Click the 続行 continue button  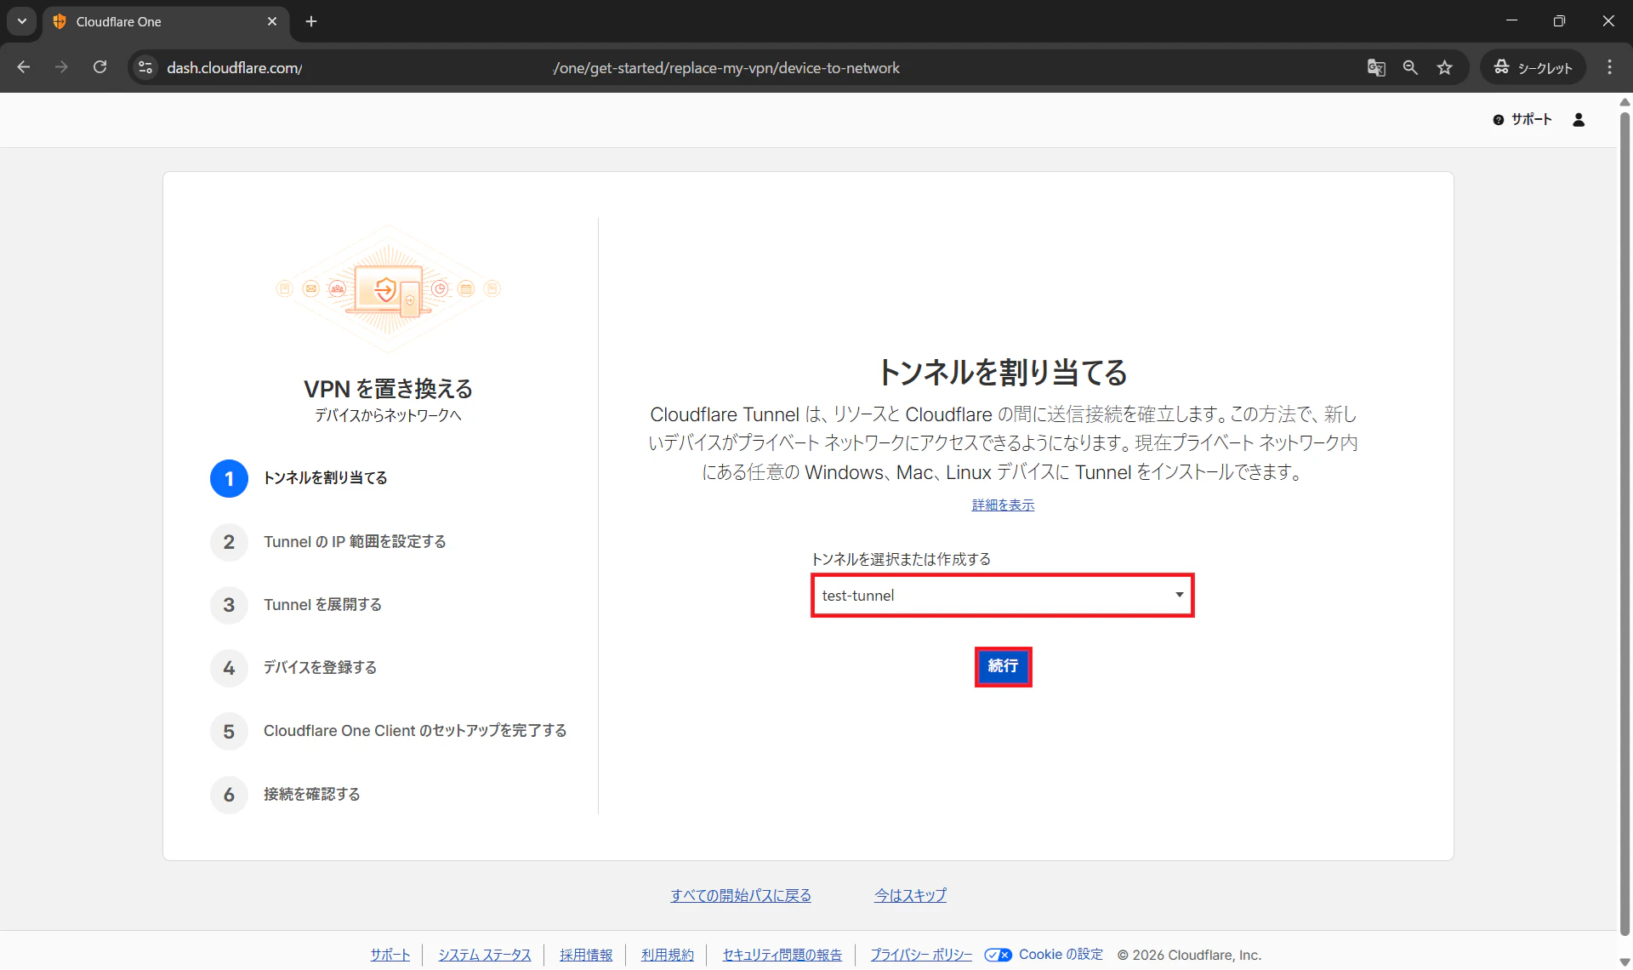[x=1004, y=666]
